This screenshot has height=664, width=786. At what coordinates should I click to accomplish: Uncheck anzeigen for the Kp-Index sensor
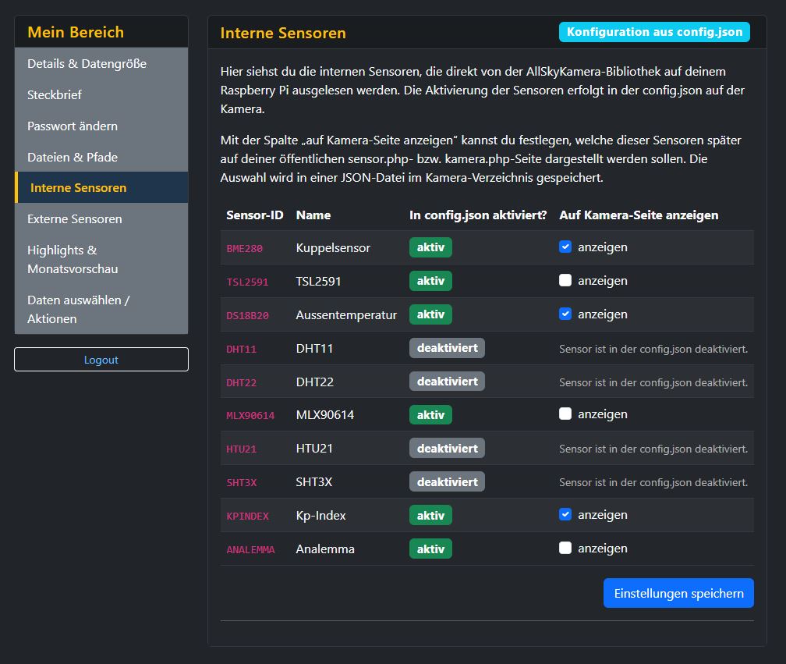(565, 514)
